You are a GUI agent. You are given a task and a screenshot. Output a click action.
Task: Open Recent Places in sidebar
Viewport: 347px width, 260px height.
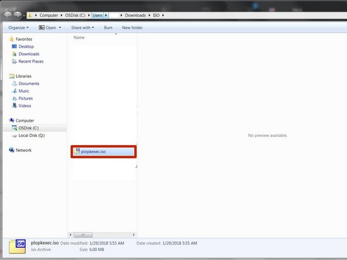[x=30, y=61]
